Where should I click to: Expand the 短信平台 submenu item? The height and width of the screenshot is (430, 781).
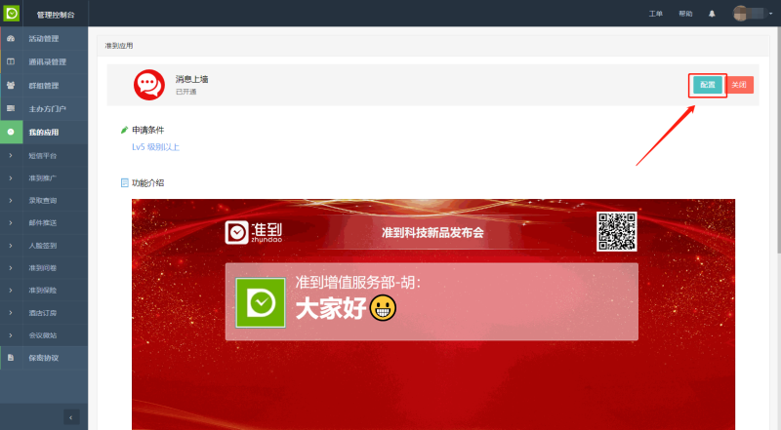tap(43, 155)
